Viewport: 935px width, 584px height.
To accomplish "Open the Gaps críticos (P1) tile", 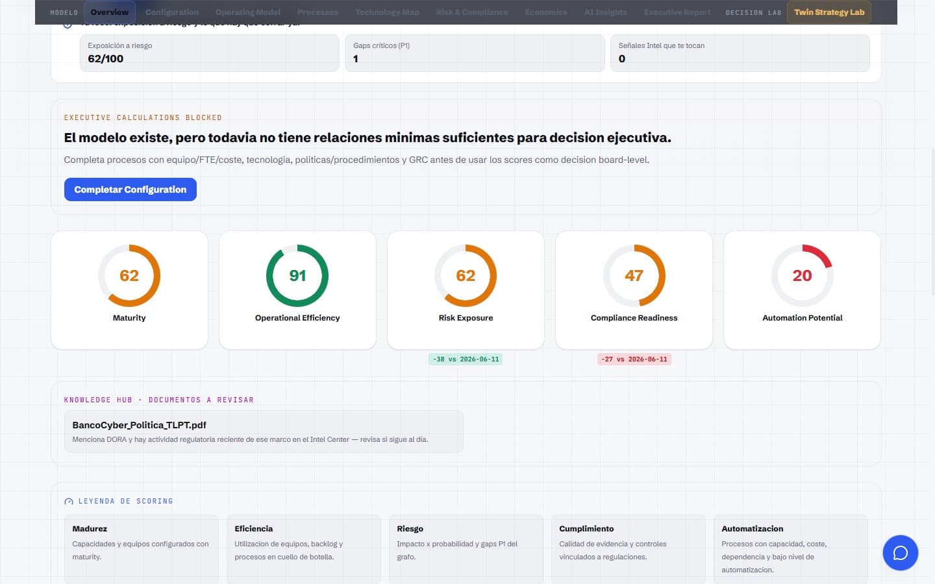I will (x=475, y=53).
